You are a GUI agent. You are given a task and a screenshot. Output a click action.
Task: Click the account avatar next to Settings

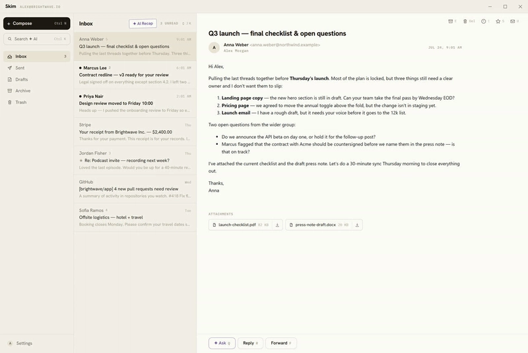pos(10,343)
